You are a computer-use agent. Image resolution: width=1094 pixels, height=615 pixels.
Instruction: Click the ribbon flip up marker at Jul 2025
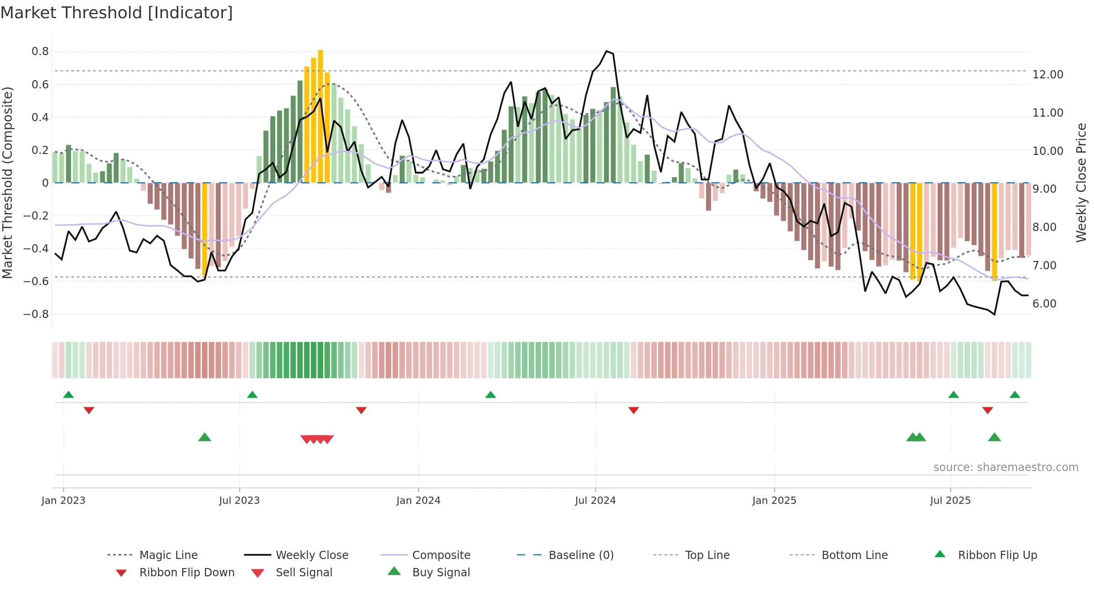[x=954, y=395]
